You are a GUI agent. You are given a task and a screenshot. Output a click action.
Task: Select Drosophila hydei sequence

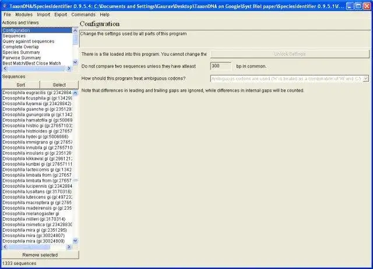(x=37, y=137)
